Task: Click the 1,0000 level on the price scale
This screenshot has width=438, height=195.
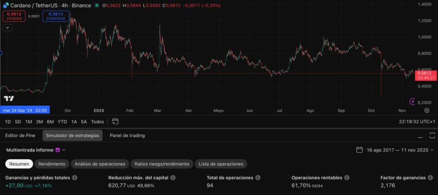Action: pos(425,37)
